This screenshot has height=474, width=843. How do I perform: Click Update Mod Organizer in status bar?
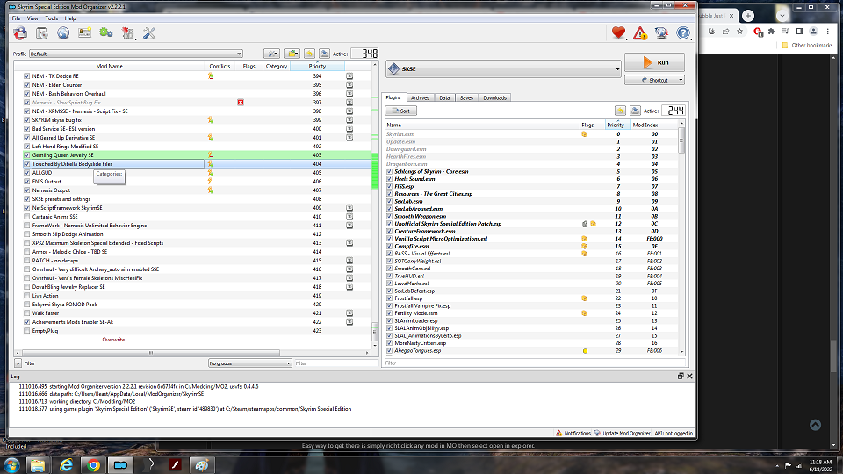[622, 433]
